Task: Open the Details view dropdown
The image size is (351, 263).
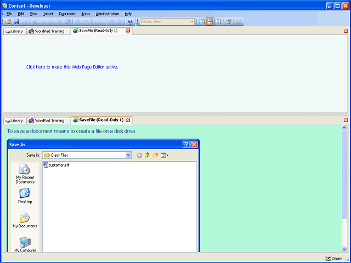Action: [x=192, y=22]
